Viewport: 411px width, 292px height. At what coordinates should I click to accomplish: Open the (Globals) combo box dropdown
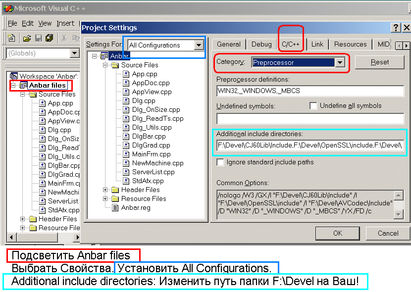pos(74,53)
